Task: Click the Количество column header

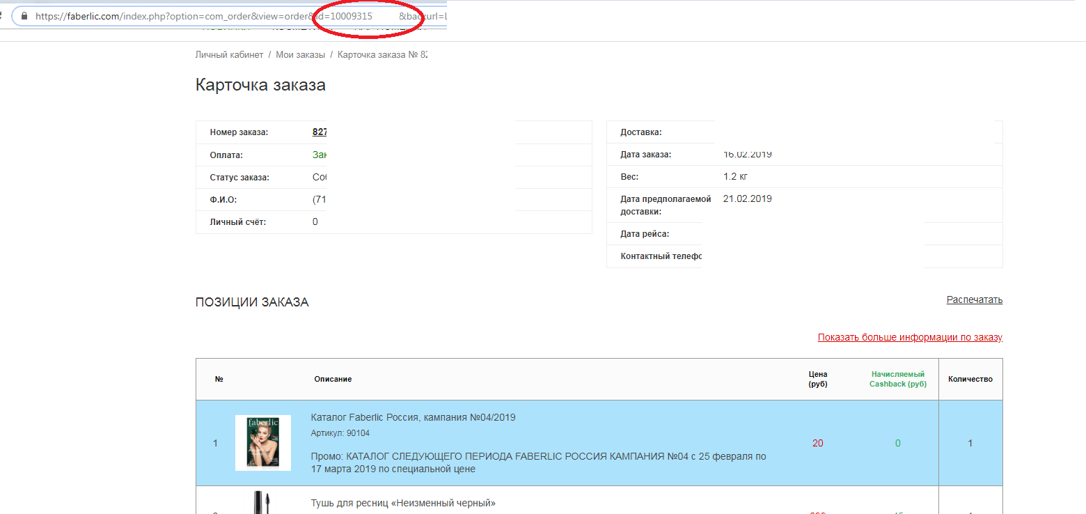Action: point(970,379)
